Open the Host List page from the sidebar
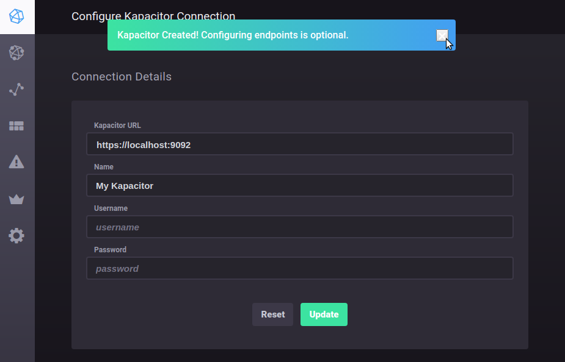 [x=17, y=53]
